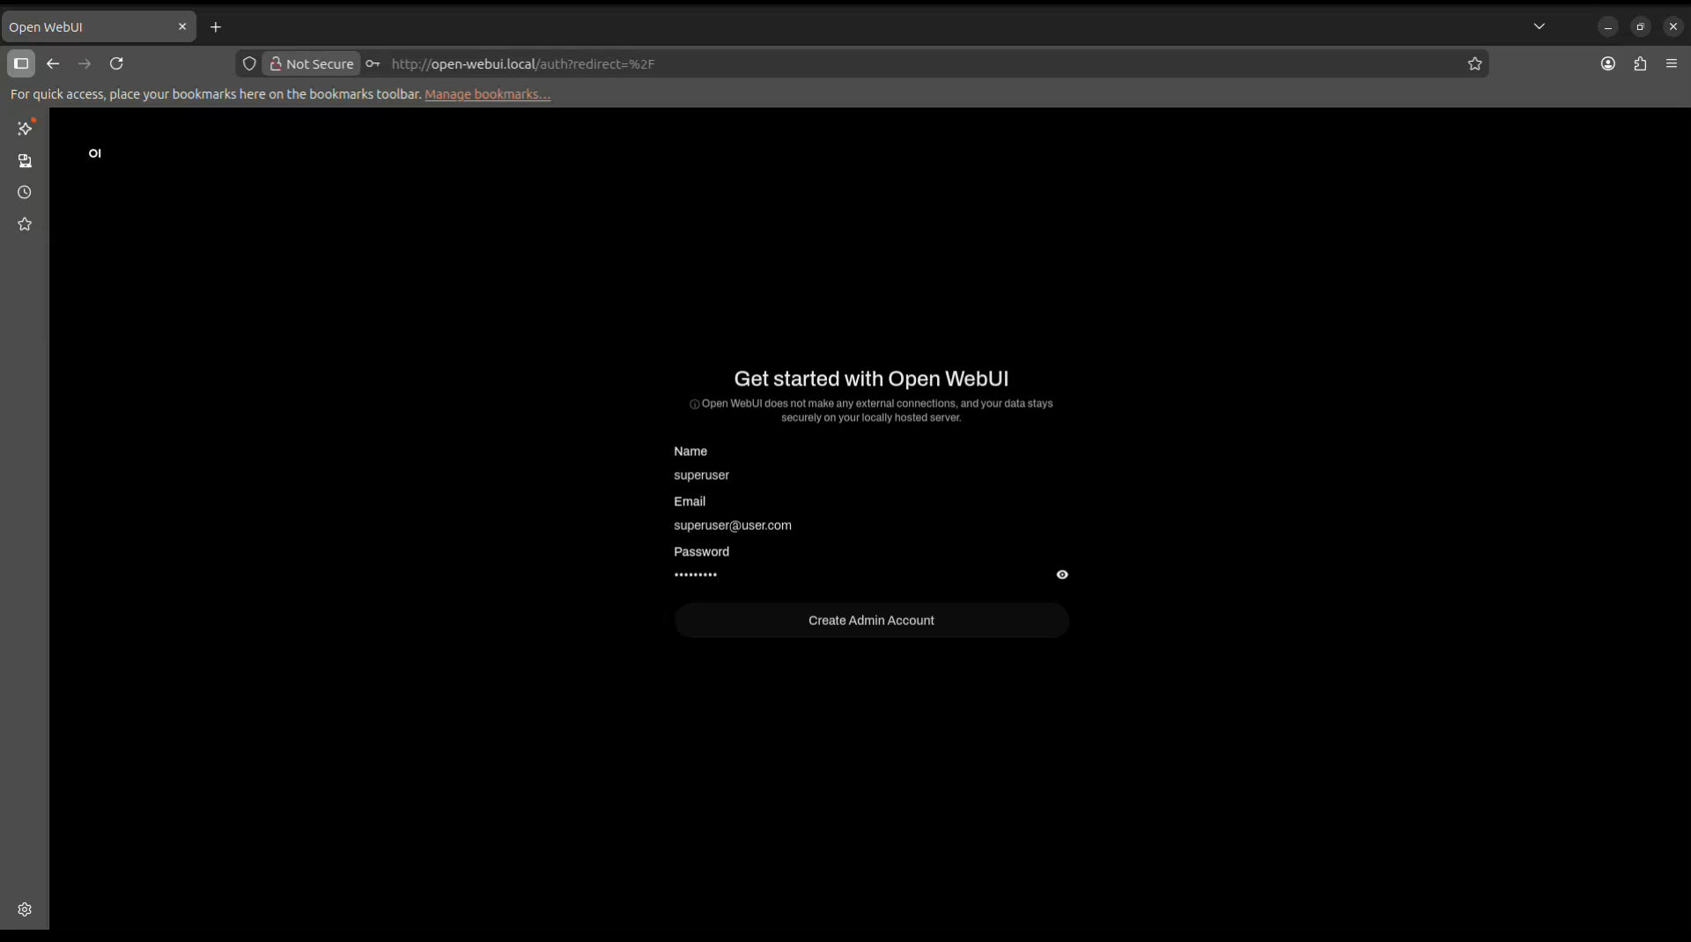
Task: Click the Password field label
Action: [702, 552]
